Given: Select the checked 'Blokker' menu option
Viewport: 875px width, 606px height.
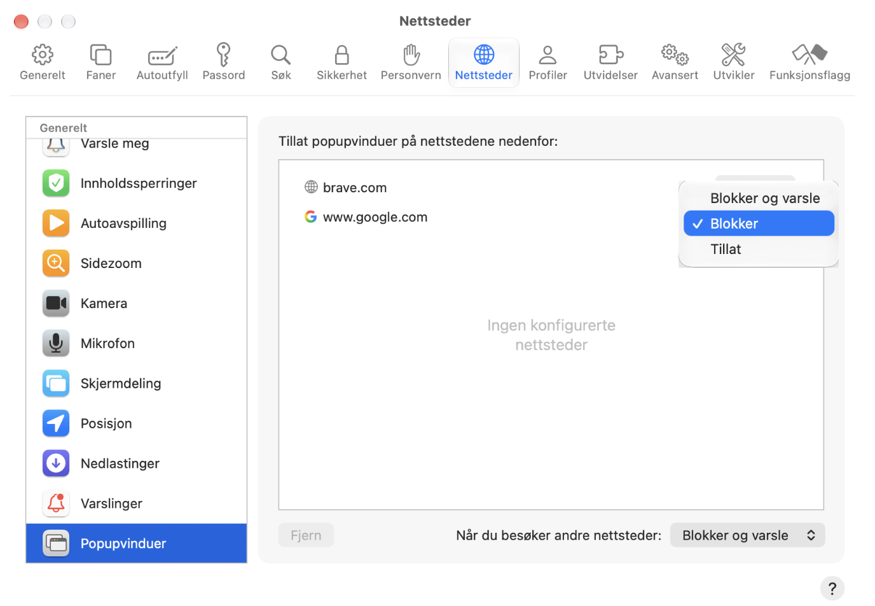Looking at the screenshot, I should 759,223.
